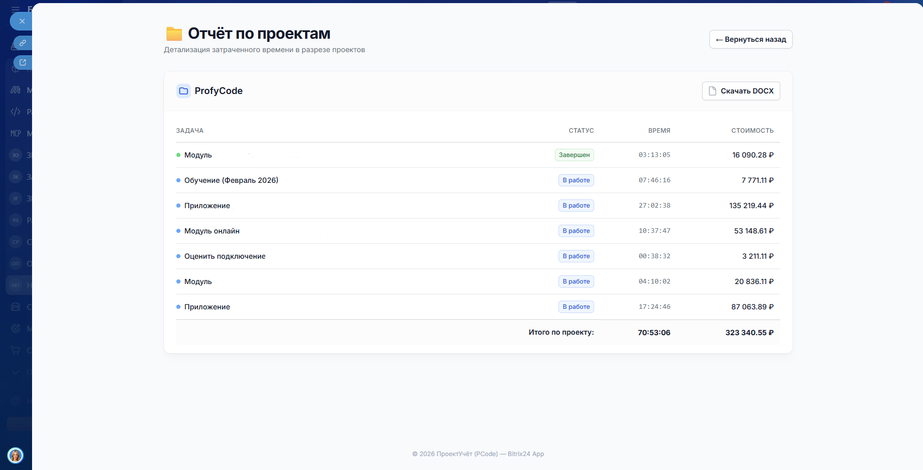Open the storefront sidebar icon
Image resolution: width=923 pixels, height=470 pixels.
[16, 307]
